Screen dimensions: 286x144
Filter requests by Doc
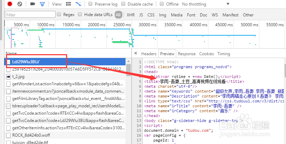pyautogui.click(x=203, y=15)
